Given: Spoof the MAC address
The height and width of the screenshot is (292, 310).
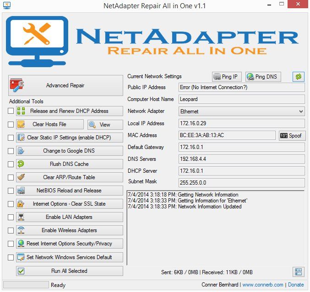Looking at the screenshot, I should pyautogui.click(x=292, y=136).
